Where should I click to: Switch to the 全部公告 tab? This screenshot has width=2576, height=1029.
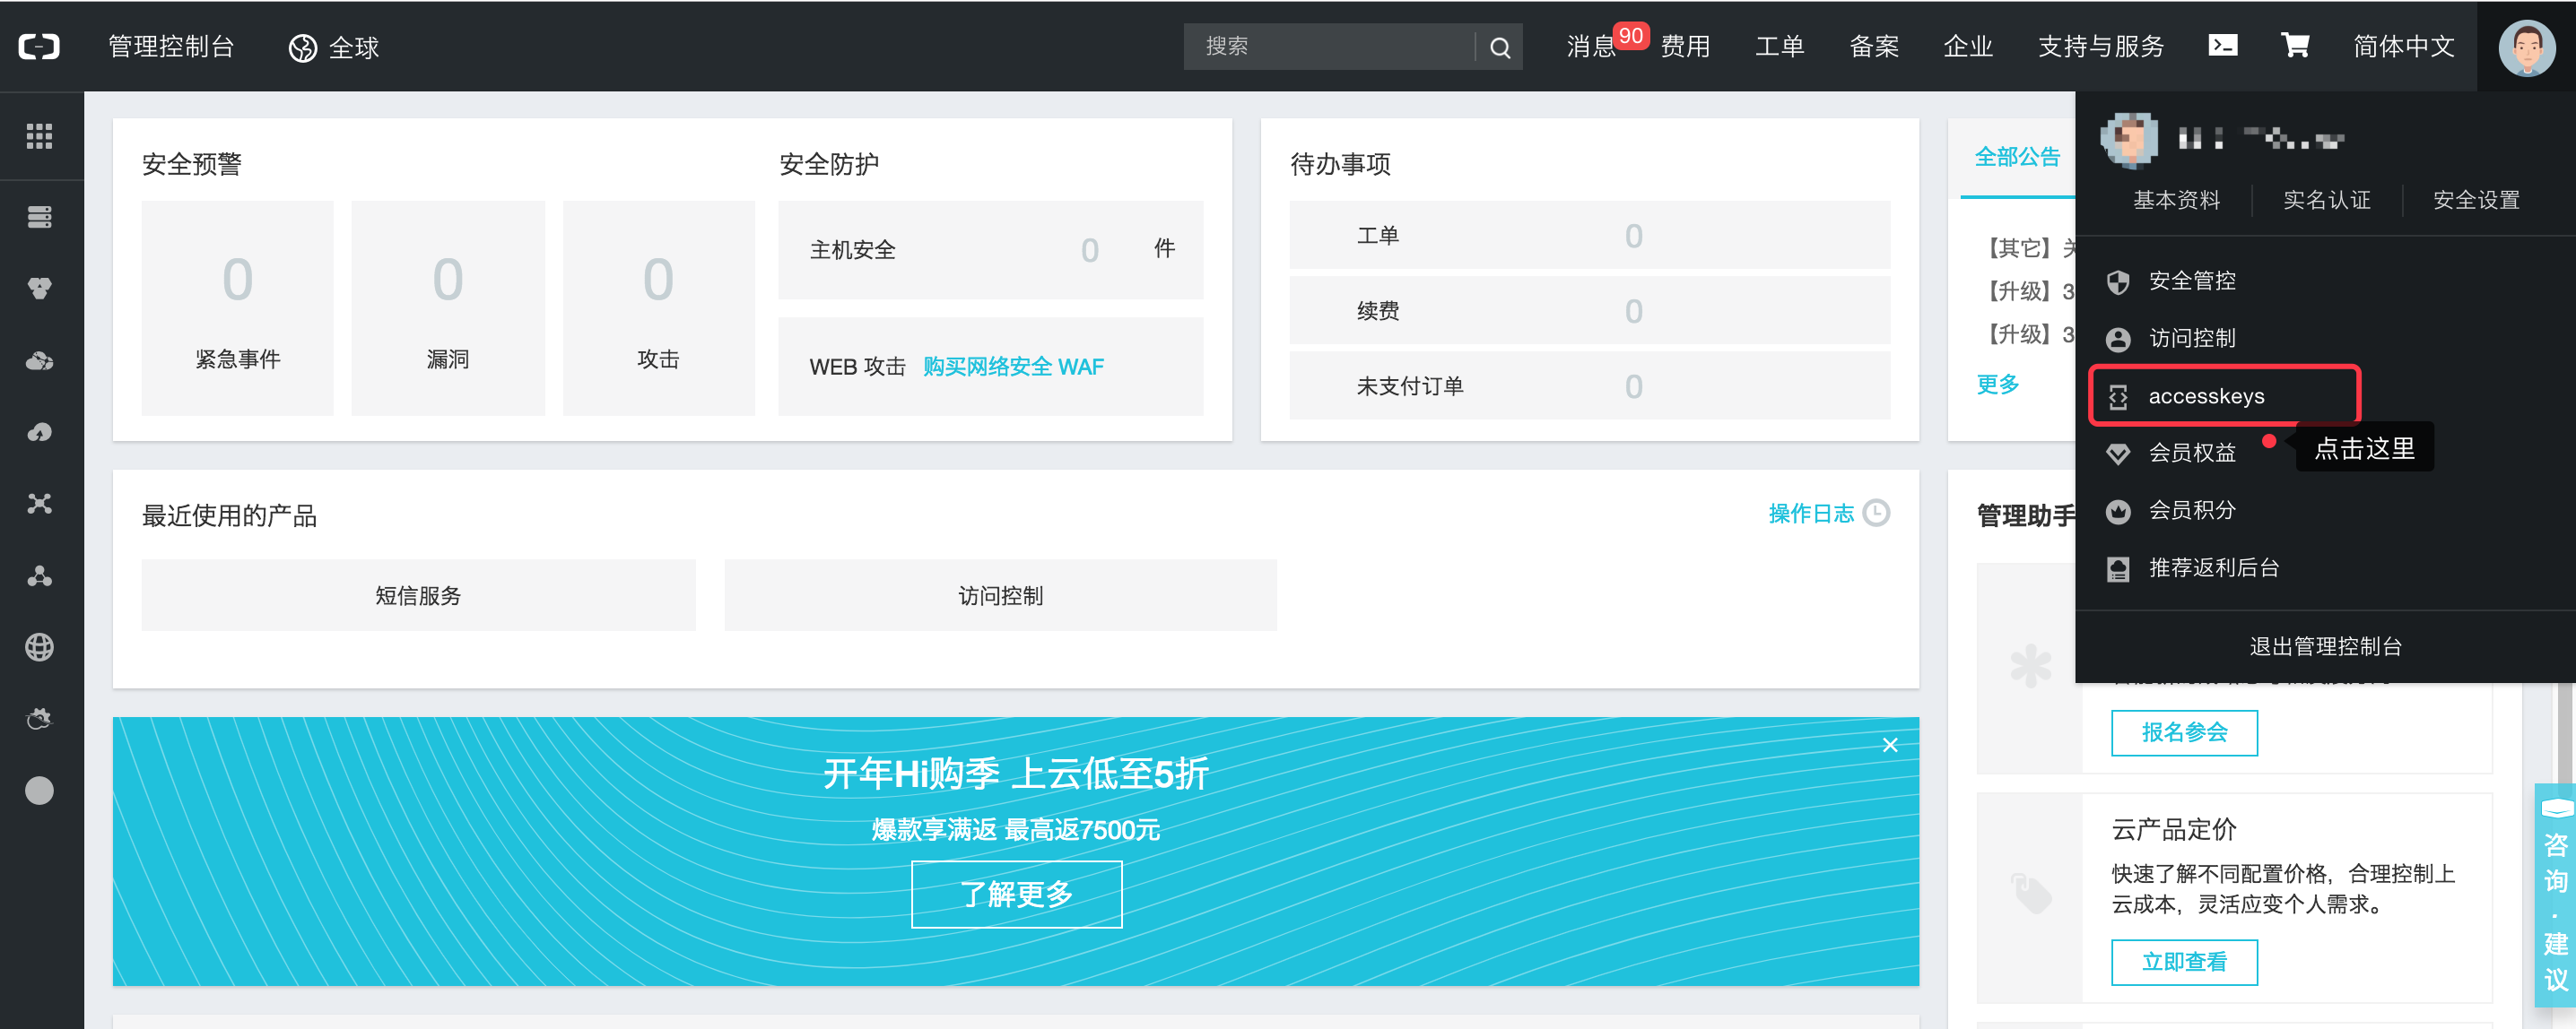point(2017,157)
